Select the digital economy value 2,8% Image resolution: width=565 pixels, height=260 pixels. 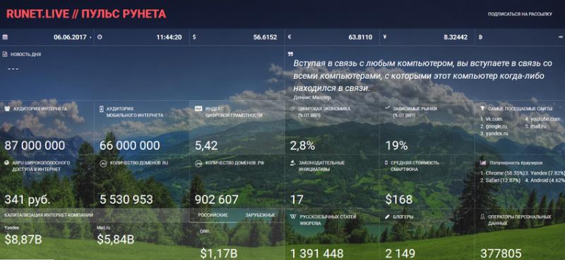(x=303, y=146)
